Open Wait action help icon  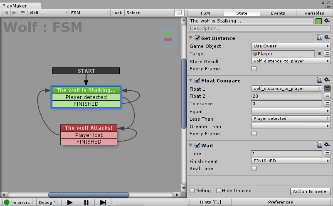point(319,145)
